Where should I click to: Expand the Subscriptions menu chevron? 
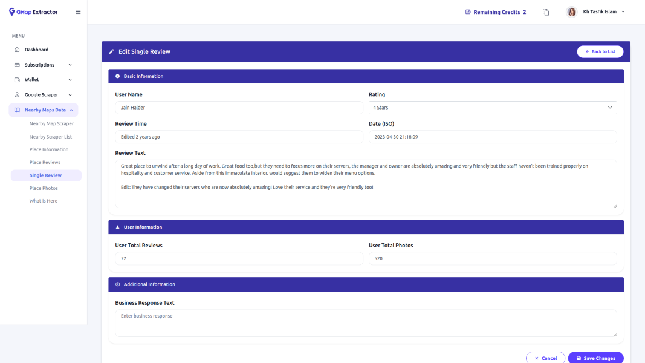click(70, 65)
